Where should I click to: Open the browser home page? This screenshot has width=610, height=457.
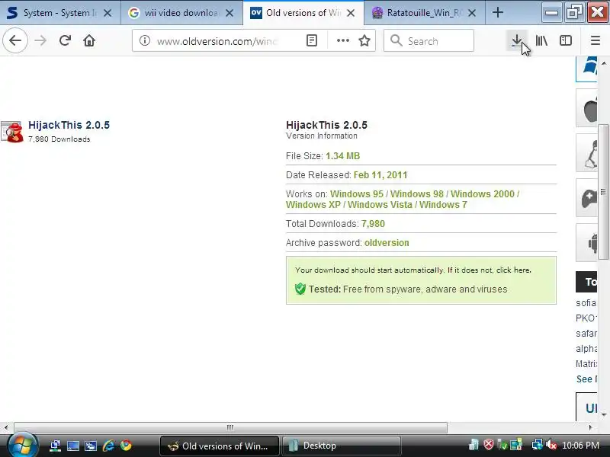(89, 40)
